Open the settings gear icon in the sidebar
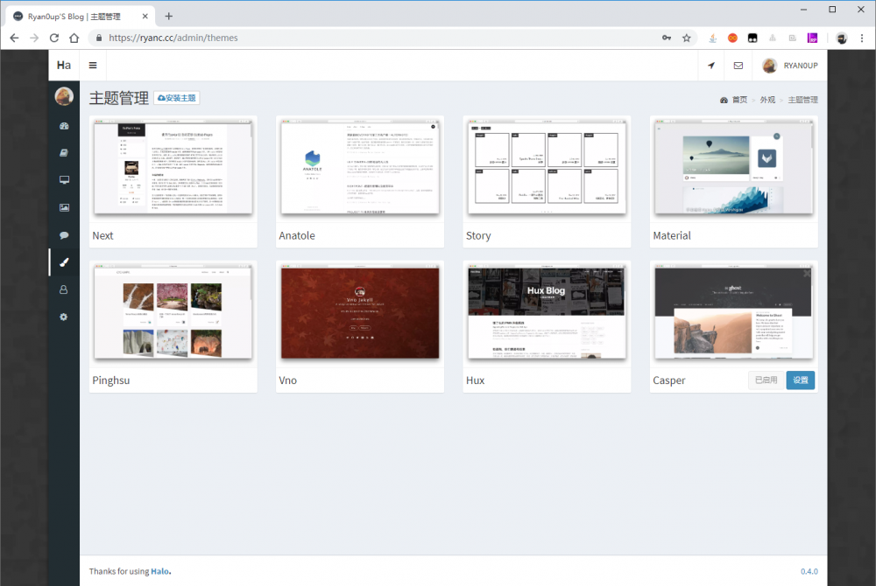Image resolution: width=876 pixels, height=586 pixels. (x=64, y=317)
